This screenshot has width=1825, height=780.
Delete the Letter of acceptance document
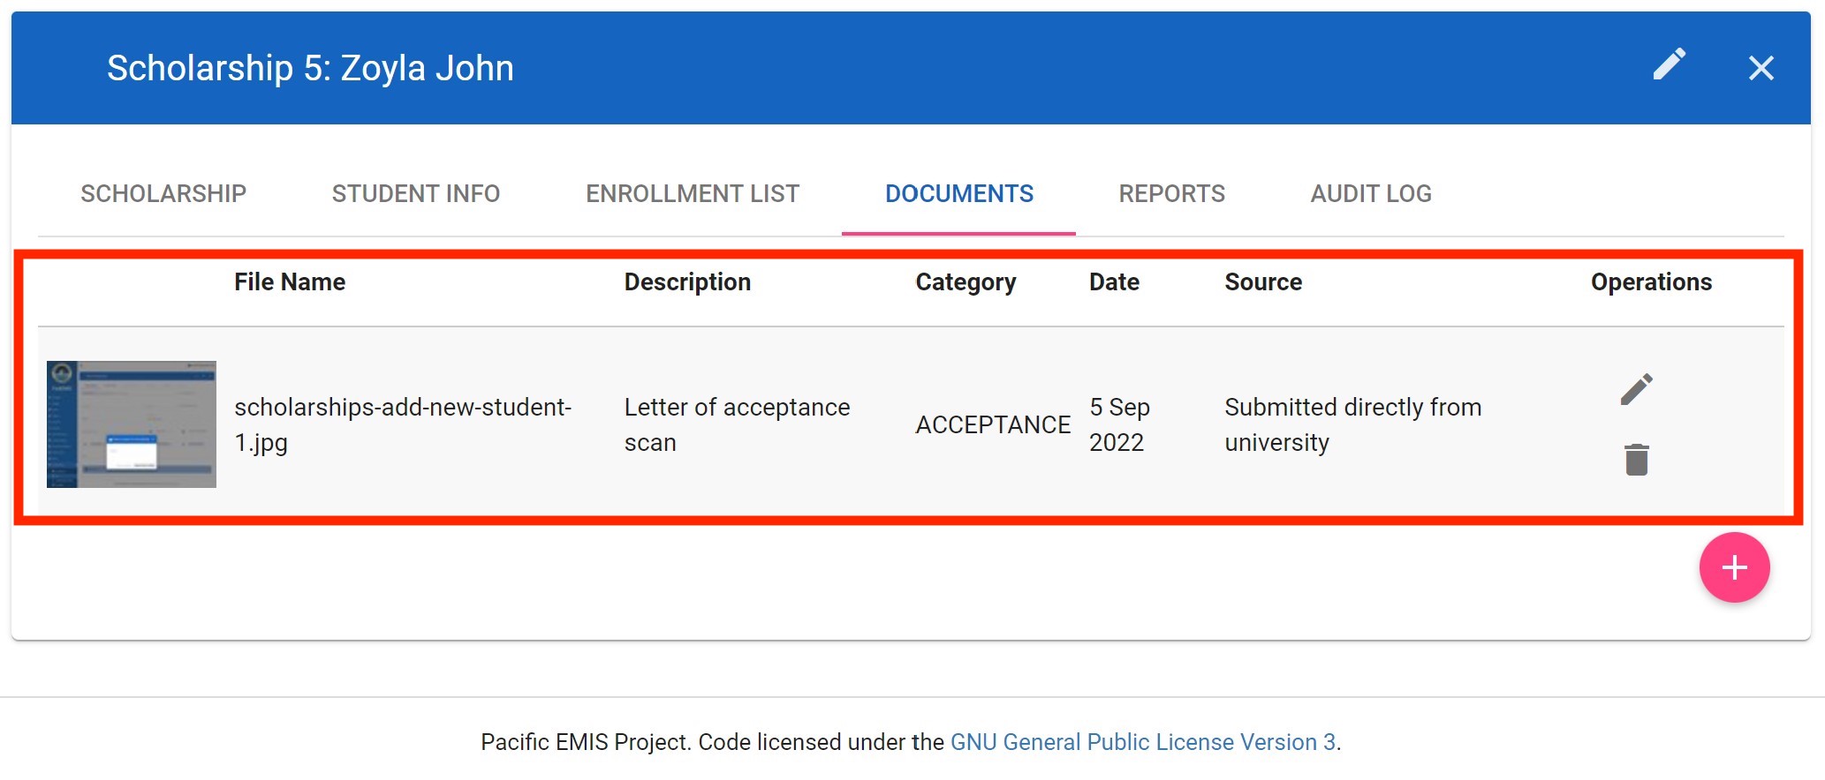pos(1636,460)
